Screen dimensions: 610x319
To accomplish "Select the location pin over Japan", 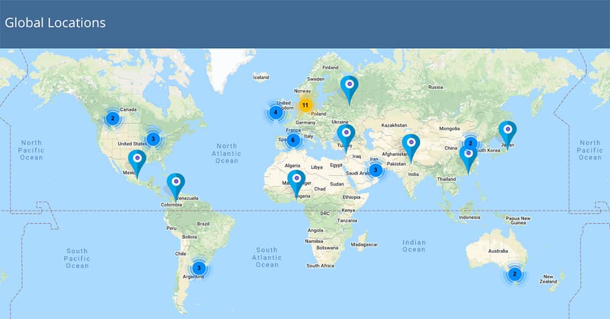I will click(x=508, y=135).
